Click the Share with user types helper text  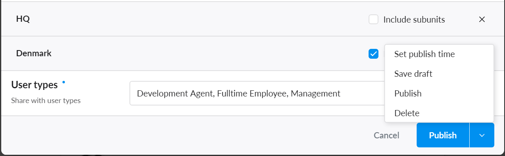pos(46,101)
